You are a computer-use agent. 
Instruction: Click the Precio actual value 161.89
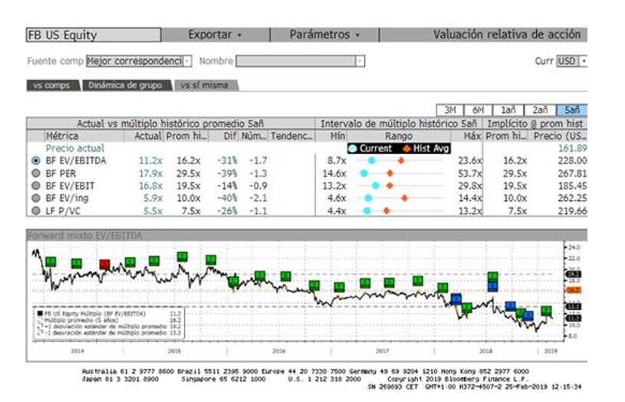coord(572,148)
